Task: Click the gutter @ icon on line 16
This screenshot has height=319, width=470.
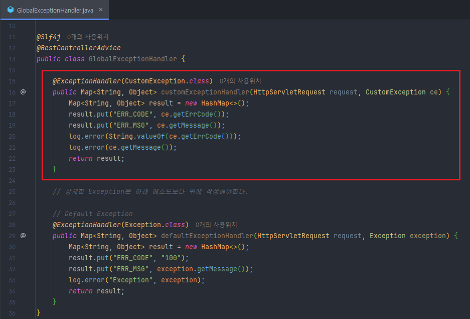Action: (x=23, y=92)
